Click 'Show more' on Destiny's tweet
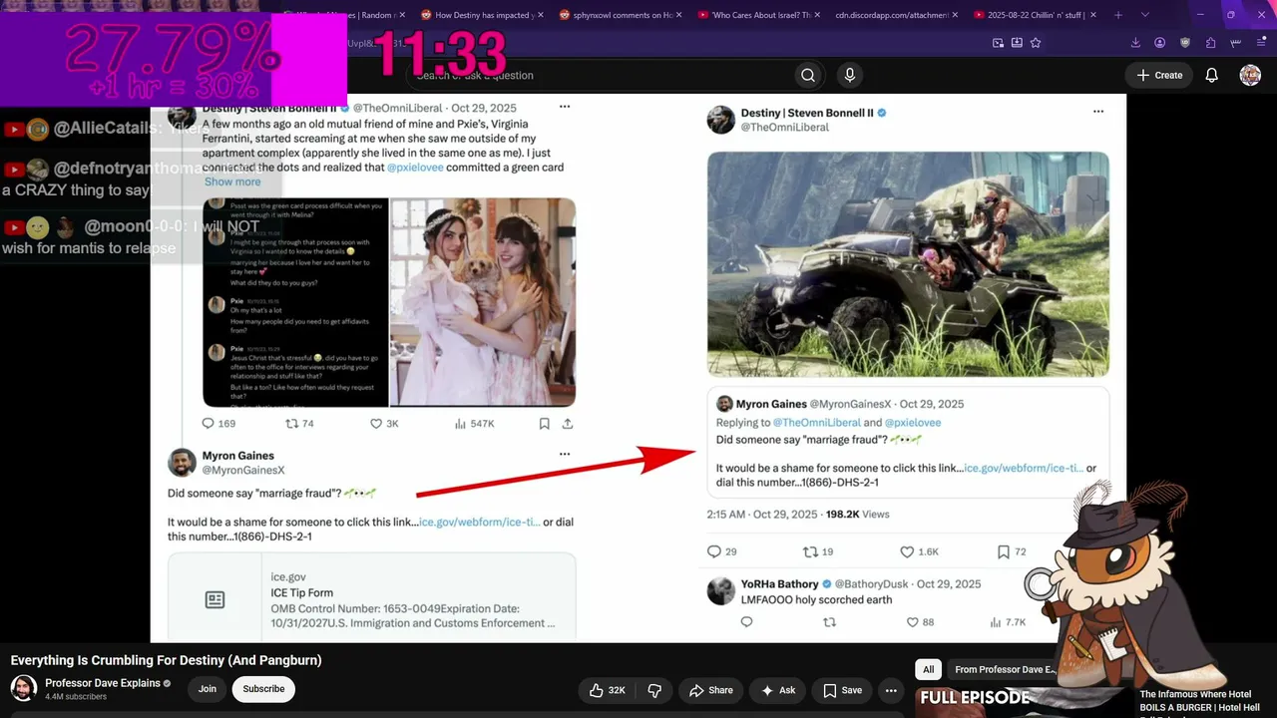 (x=232, y=181)
